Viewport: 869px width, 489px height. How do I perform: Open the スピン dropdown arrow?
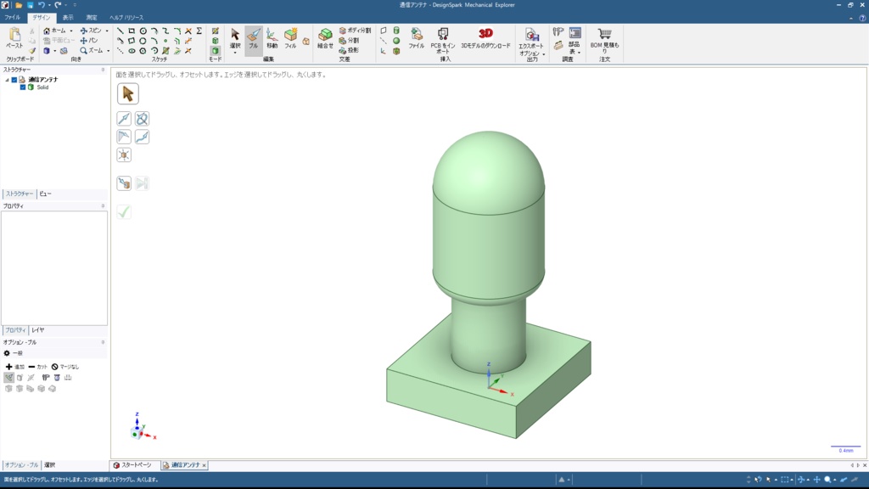tap(107, 31)
